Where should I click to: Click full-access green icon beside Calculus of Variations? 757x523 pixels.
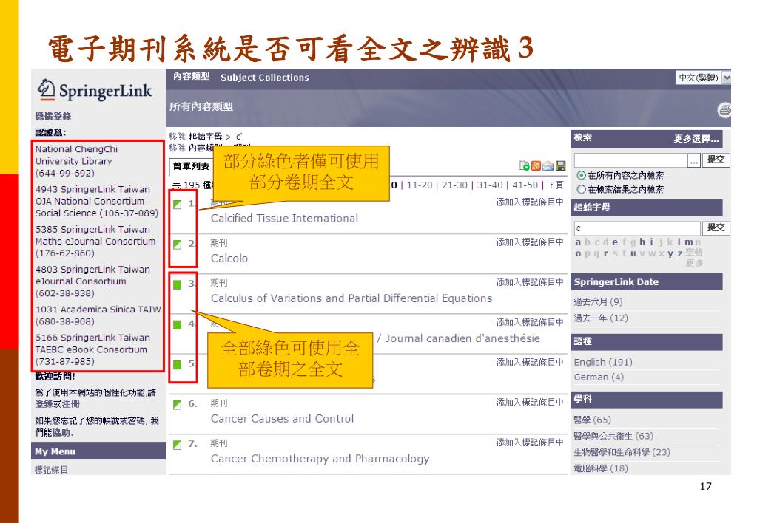177,284
